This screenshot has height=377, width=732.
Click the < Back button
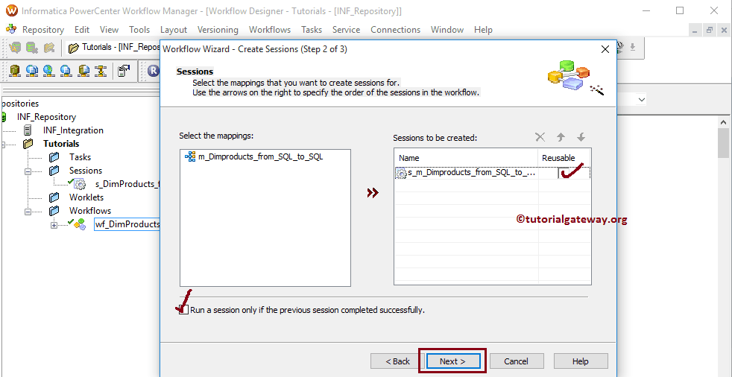[397, 361]
